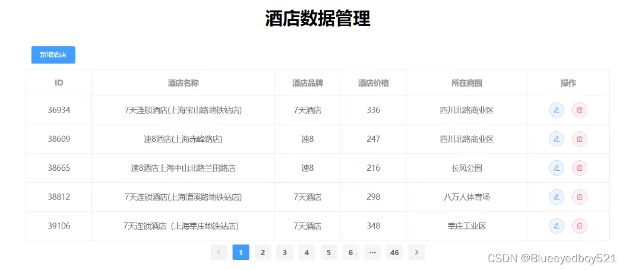Click the 新增酒店 button

point(53,55)
